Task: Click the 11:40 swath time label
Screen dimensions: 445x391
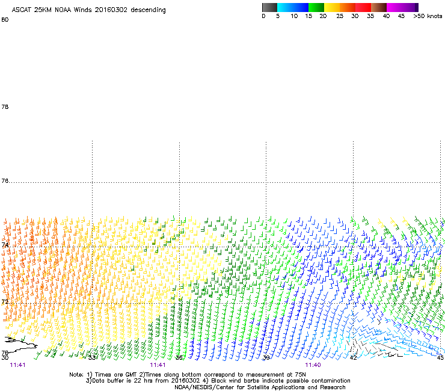Action: click(x=313, y=365)
